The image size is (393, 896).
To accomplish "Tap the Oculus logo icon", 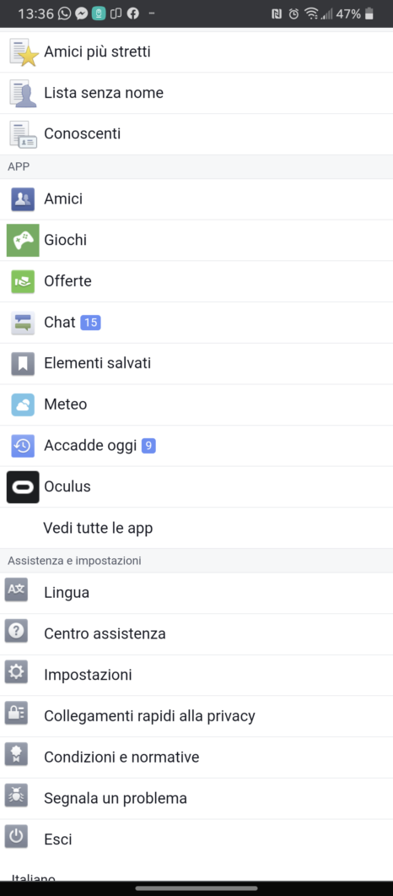I will point(23,487).
